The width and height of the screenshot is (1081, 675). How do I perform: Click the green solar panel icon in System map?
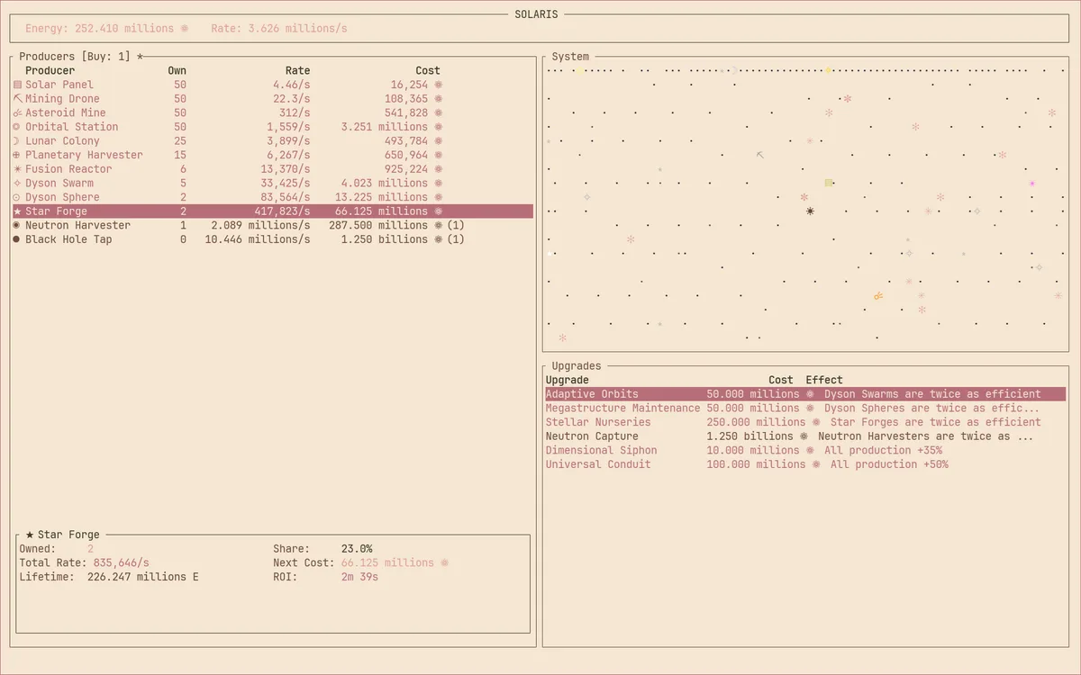pos(829,183)
